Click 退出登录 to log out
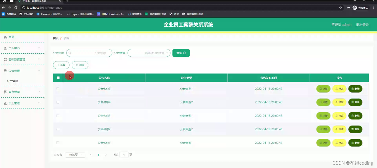This screenshot has width=377, height=168. point(363,25)
